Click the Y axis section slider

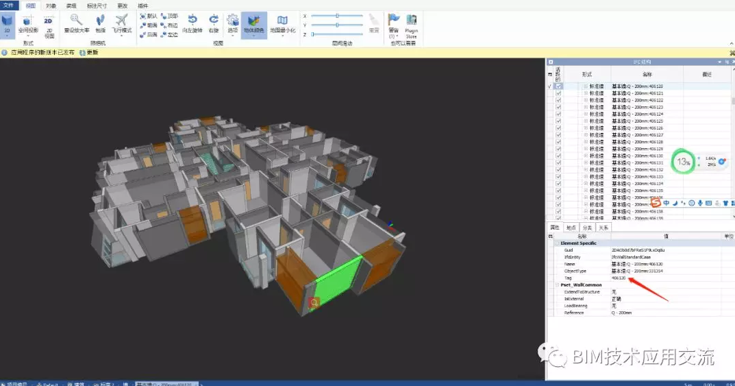click(x=337, y=25)
